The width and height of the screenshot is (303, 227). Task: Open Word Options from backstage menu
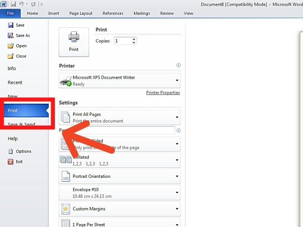pyautogui.click(x=20, y=151)
